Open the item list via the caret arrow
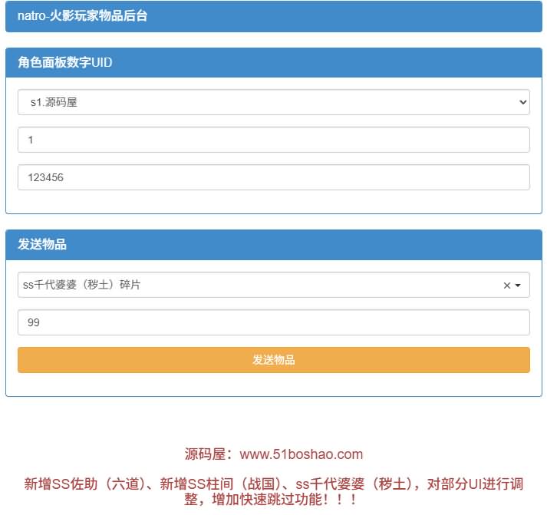The image size is (547, 515). 518,286
